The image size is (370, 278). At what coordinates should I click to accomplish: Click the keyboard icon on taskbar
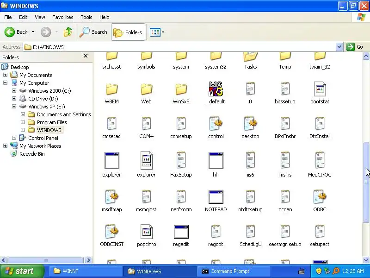coord(302,272)
